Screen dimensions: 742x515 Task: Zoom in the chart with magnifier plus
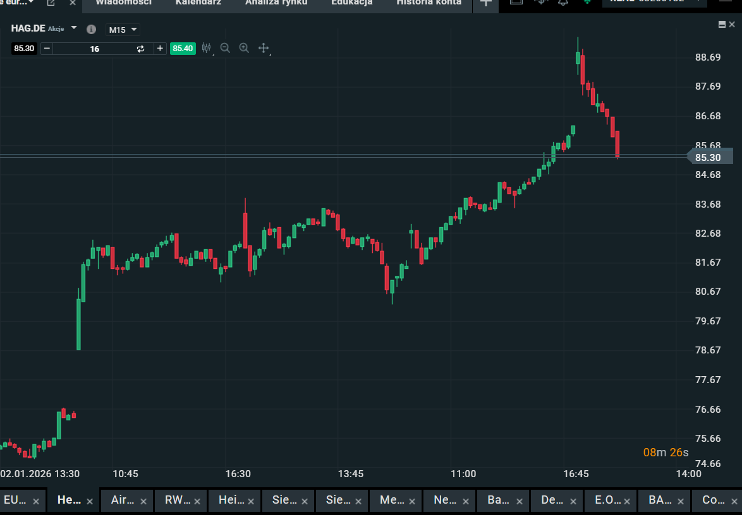[x=244, y=48]
